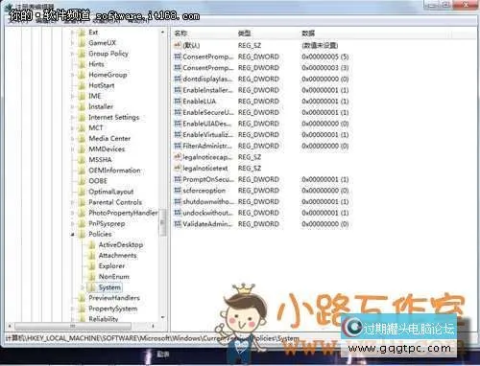480x366 pixels.
Task: Click the ValidateAdmin... value icon
Action: pos(178,224)
